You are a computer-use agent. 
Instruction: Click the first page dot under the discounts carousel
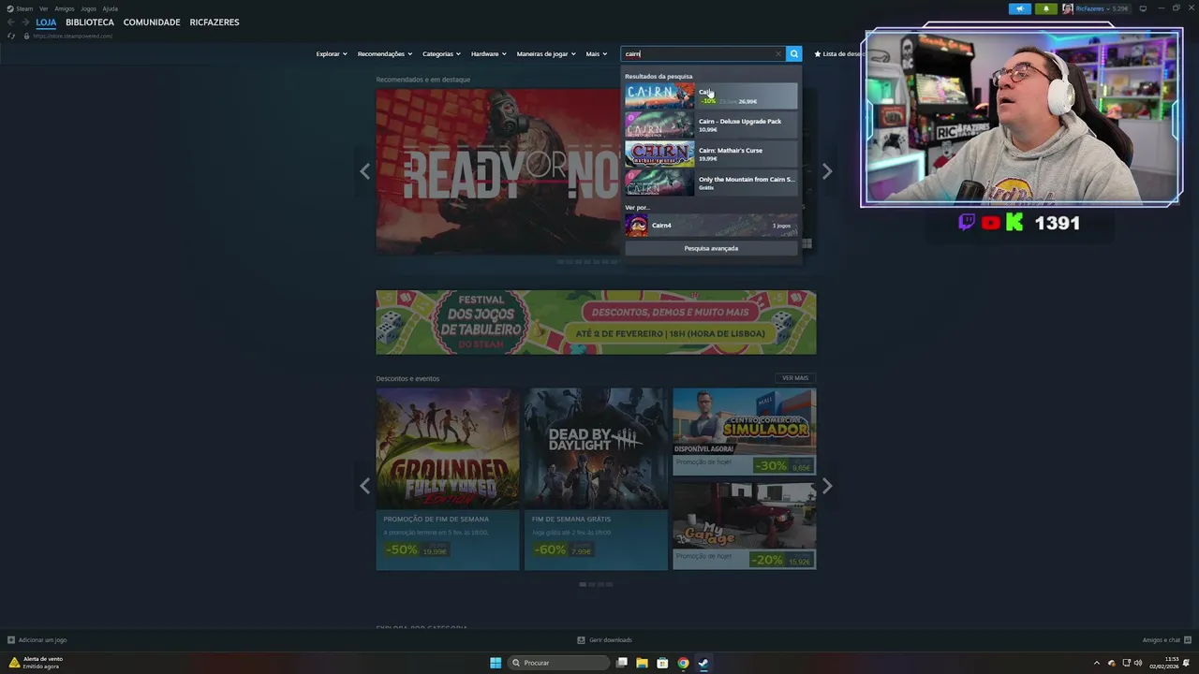[583, 584]
